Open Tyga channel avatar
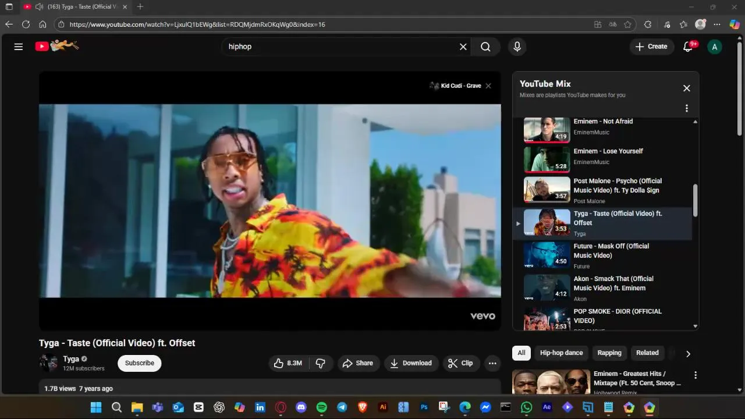This screenshot has height=419, width=745. [x=48, y=363]
